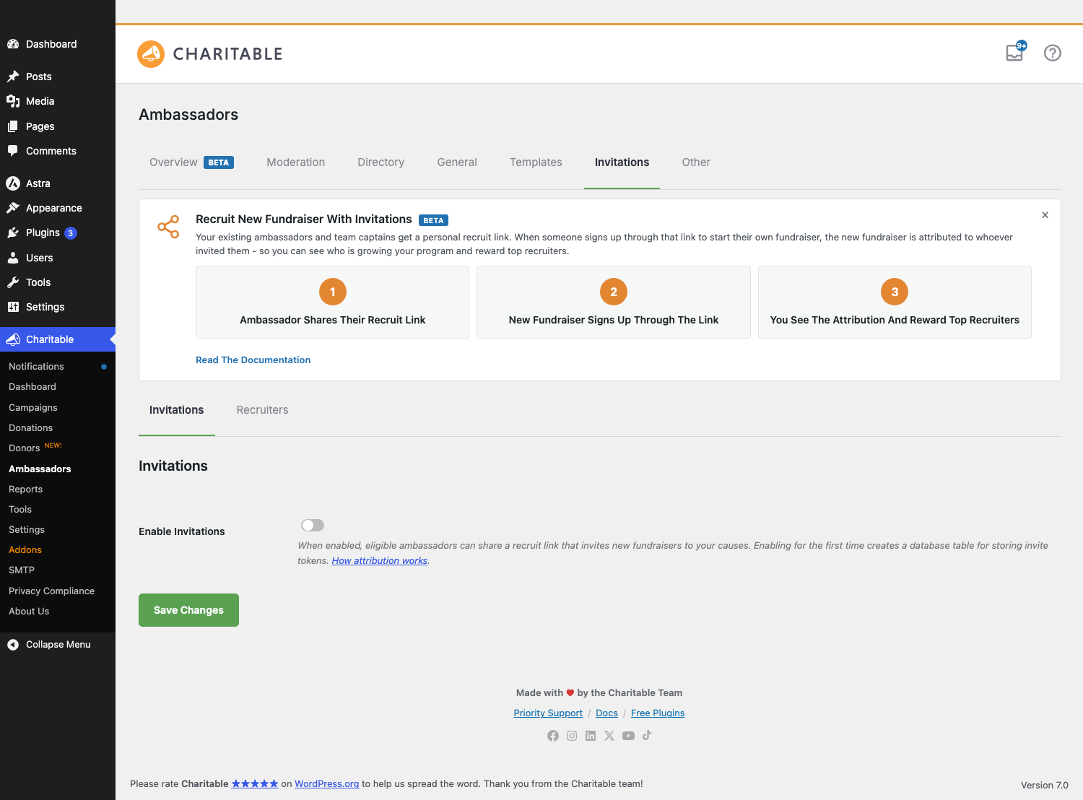Click the five-star rating link
The width and height of the screenshot is (1083, 800).
pos(255,783)
